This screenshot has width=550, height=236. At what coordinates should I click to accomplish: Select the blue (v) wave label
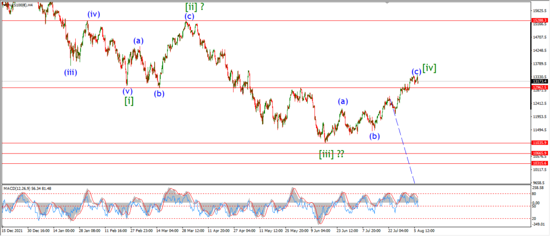128,92
